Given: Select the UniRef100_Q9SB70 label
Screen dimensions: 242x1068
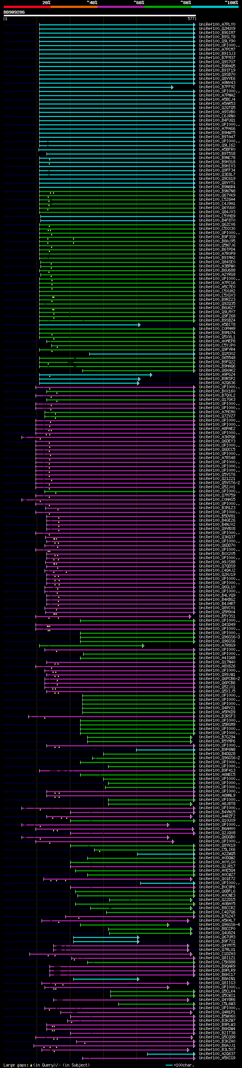Looking at the screenshot, I should 217,75.
